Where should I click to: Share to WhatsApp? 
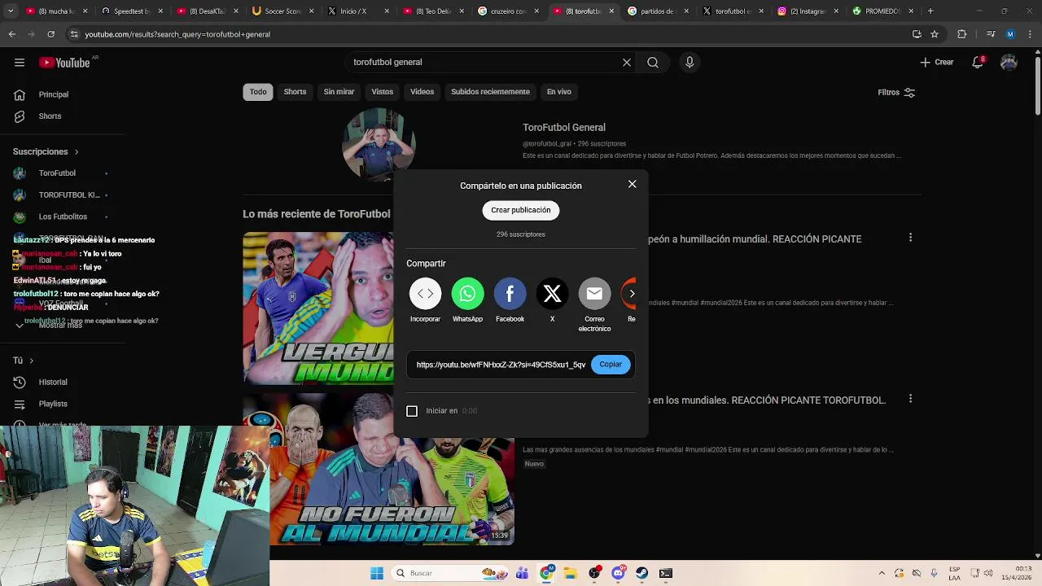[467, 294]
